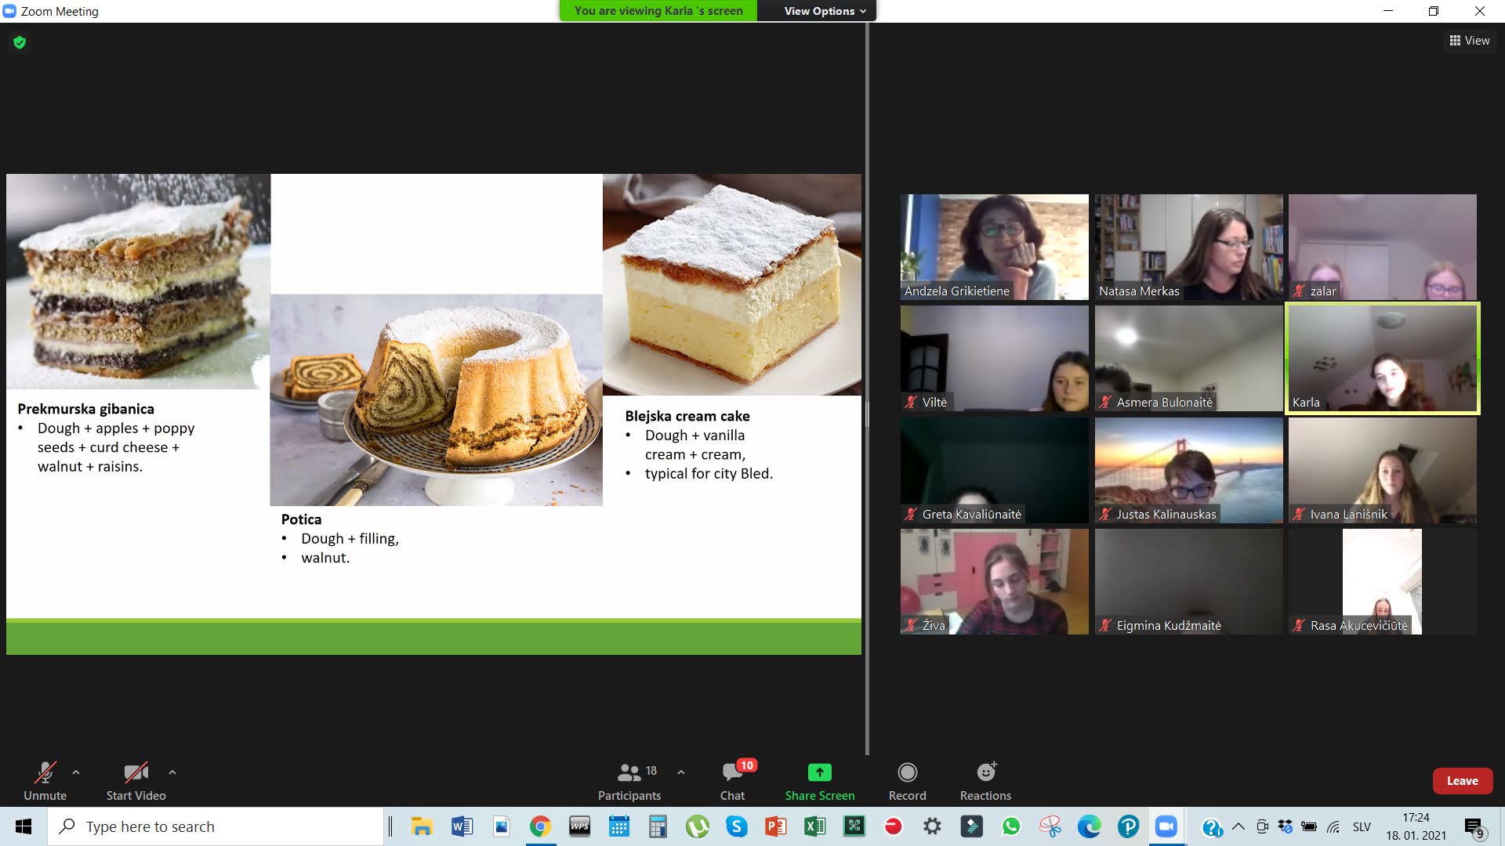Open the View layout menu

[1469, 41]
